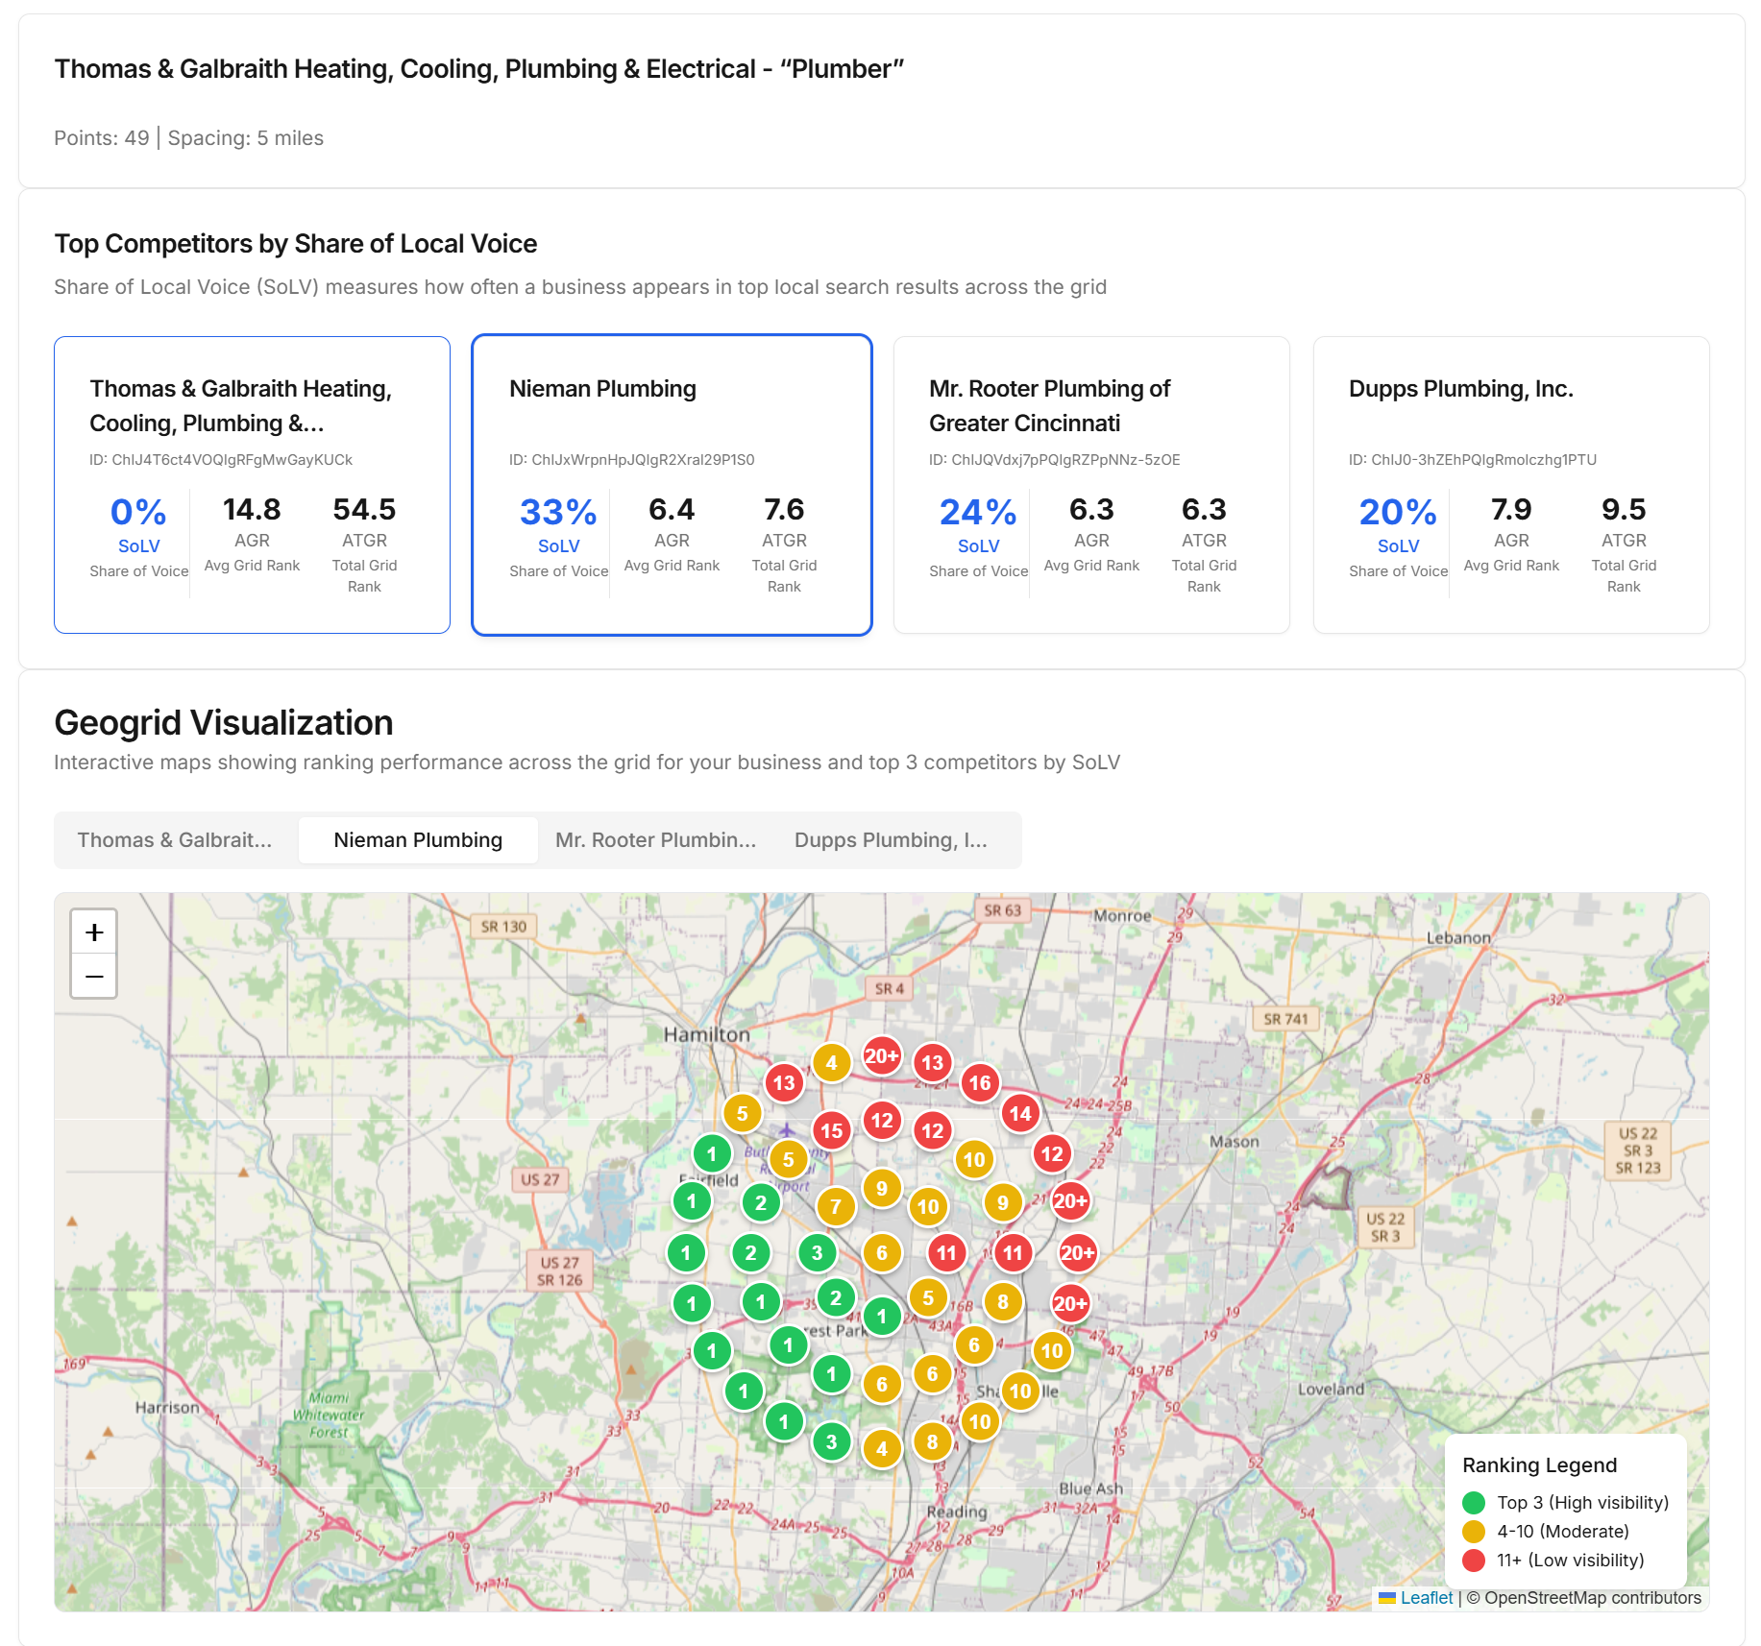The width and height of the screenshot is (1761, 1646).
Task: Zoom out on the map
Action: (x=93, y=975)
